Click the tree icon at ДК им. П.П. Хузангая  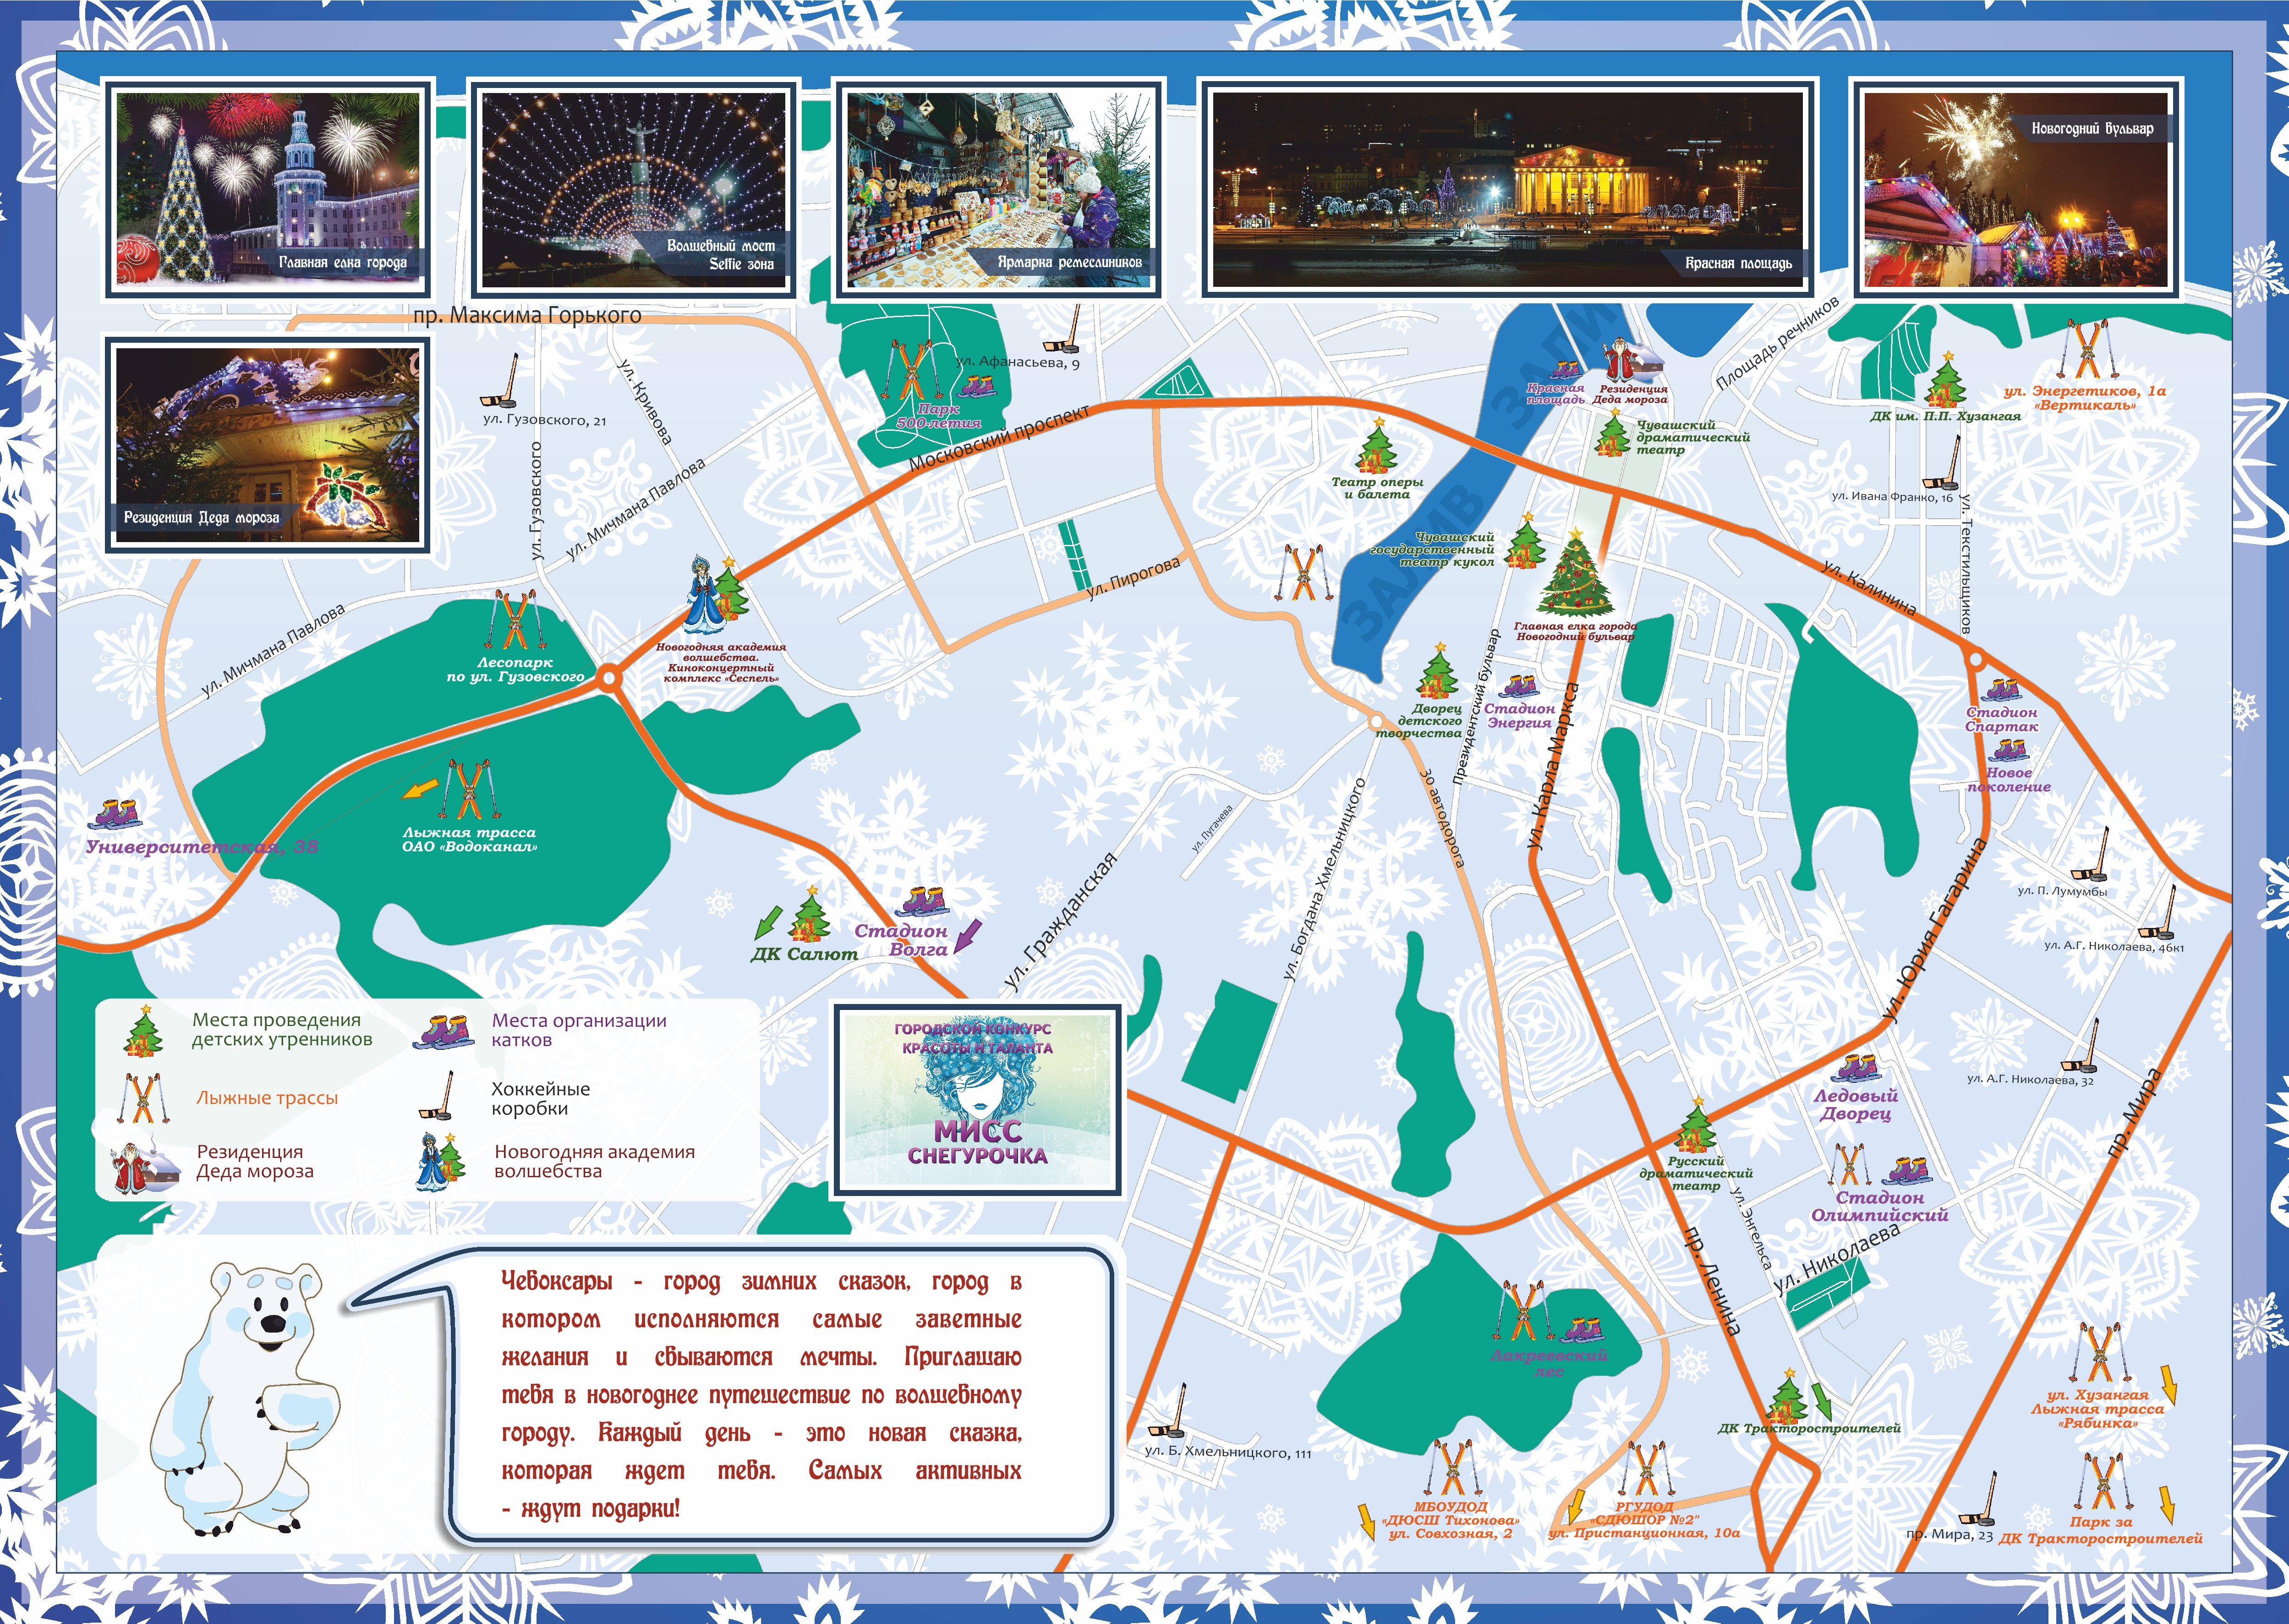(1946, 380)
